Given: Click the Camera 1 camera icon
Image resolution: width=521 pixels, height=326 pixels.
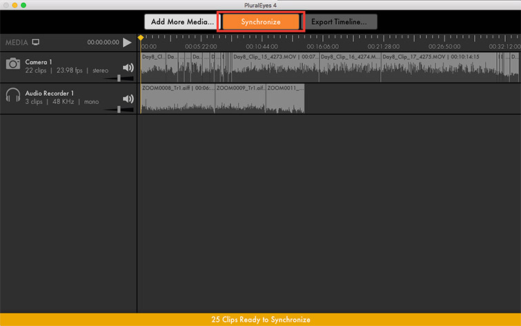Looking at the screenshot, I should tap(13, 64).
